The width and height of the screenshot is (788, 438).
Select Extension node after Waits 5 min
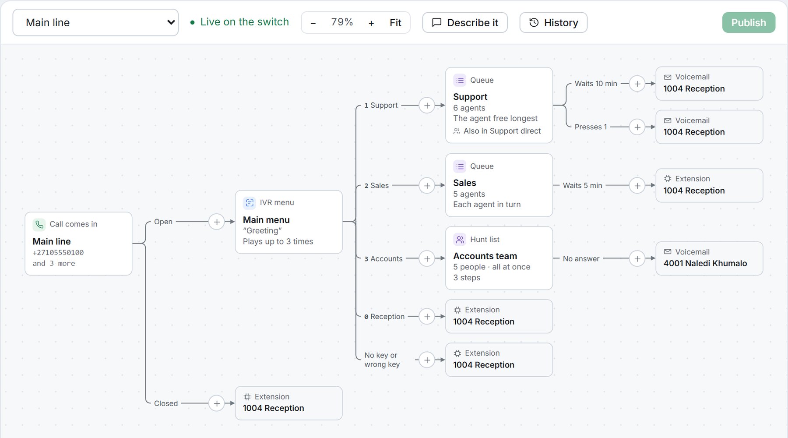(x=709, y=185)
